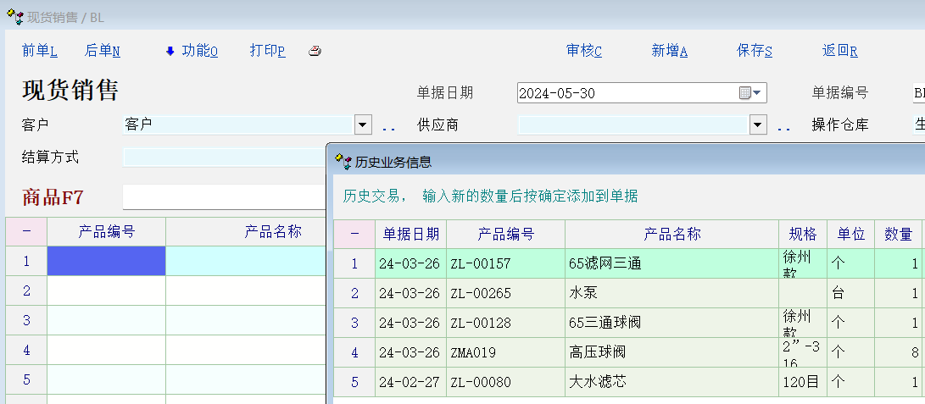Click the ellipsis button next to 供应商
Screen dimensions: 925x404
tap(783, 127)
